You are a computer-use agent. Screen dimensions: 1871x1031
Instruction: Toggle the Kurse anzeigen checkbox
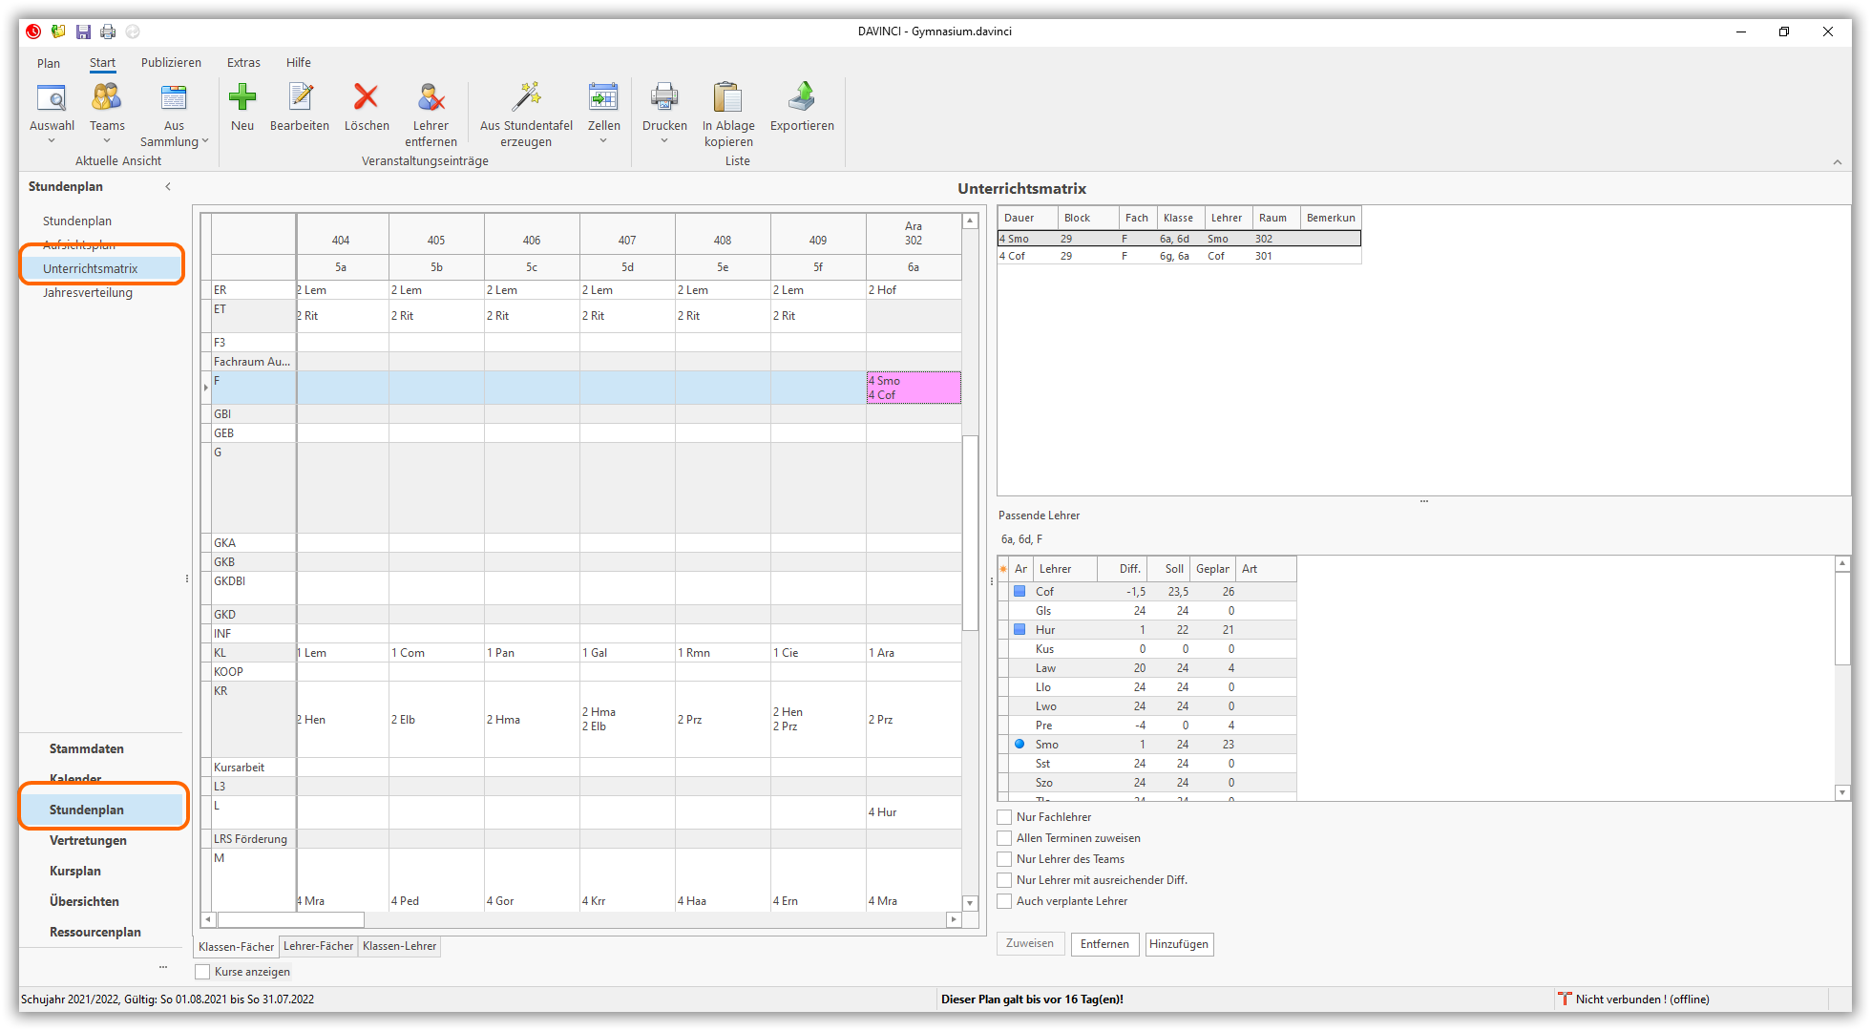coord(202,972)
